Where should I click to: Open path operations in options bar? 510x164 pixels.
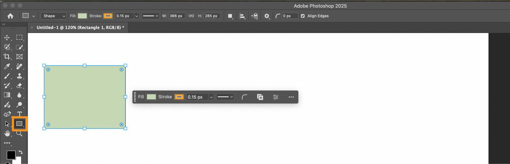[230, 16]
